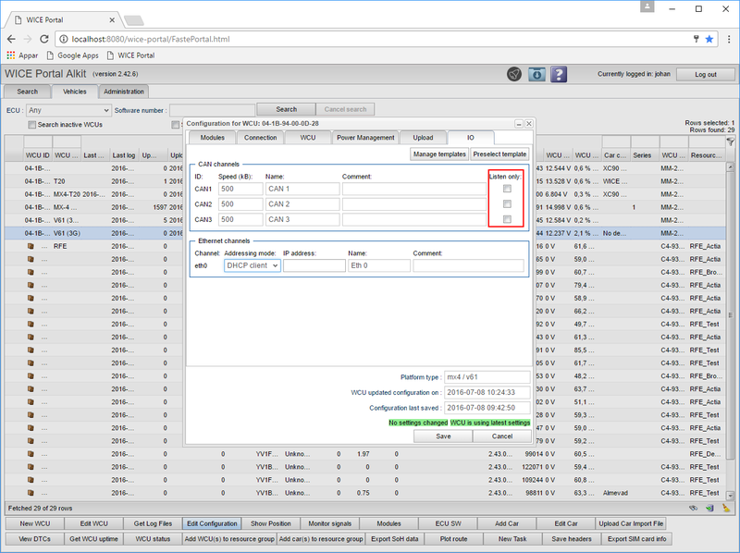
Task: Click the CAN2 name field
Action: click(302, 203)
